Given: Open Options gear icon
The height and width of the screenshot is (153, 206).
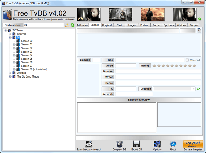Looking at the screenshot, I should [x=157, y=144].
